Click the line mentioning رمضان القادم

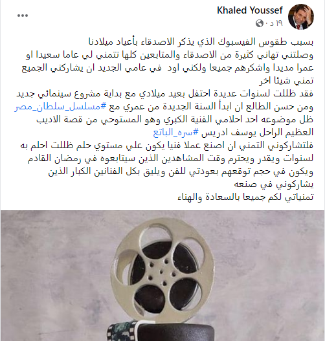point(170,159)
